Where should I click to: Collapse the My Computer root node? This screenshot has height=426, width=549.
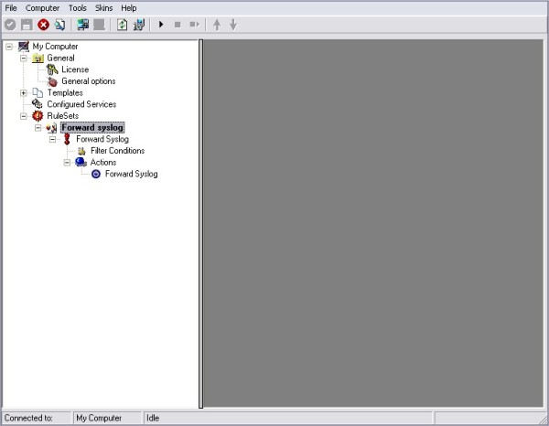[x=9, y=47]
